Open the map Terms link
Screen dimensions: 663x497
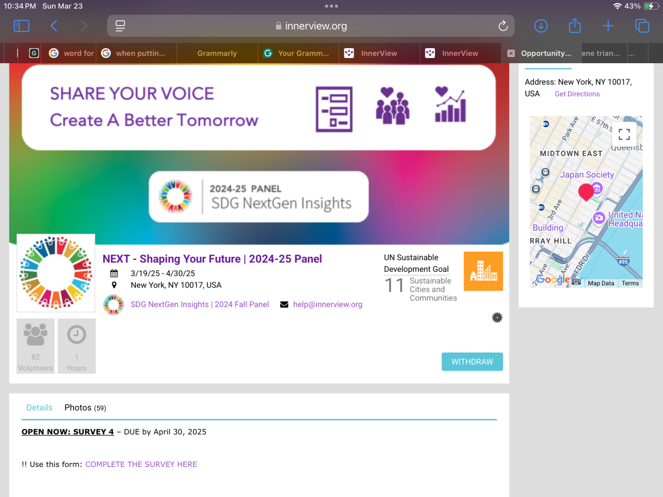(x=630, y=283)
